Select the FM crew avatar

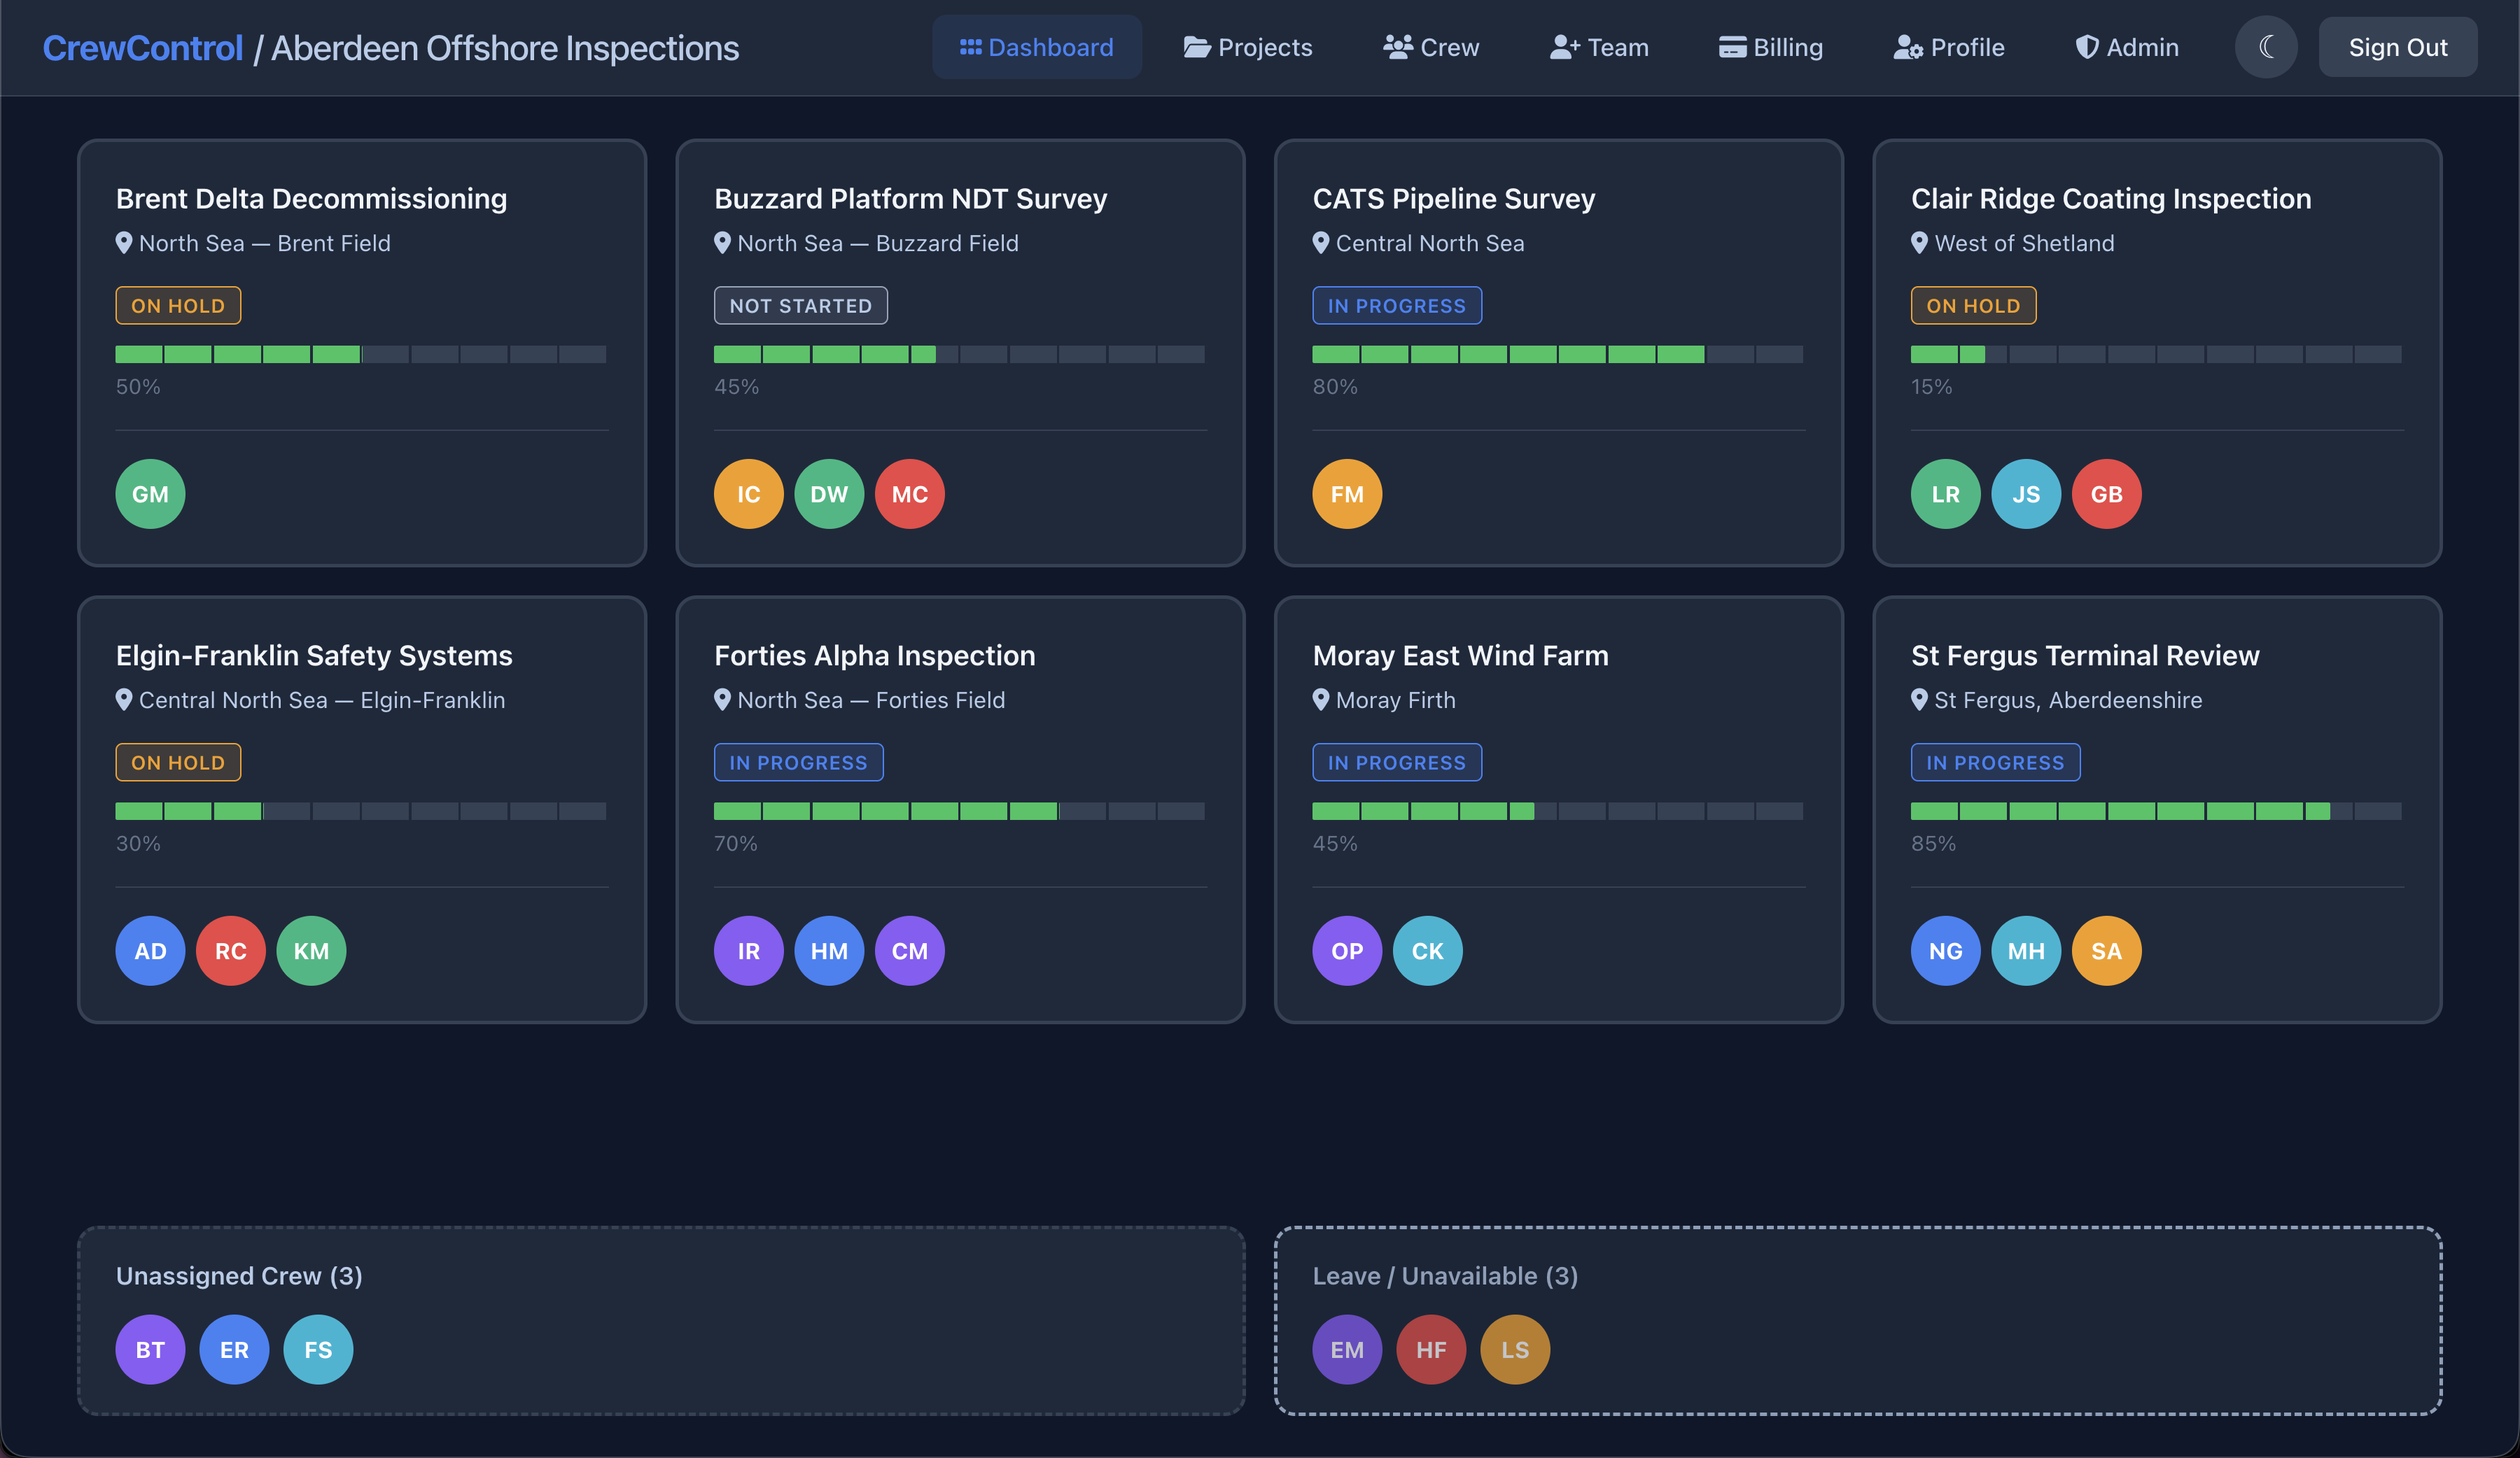(x=1347, y=494)
